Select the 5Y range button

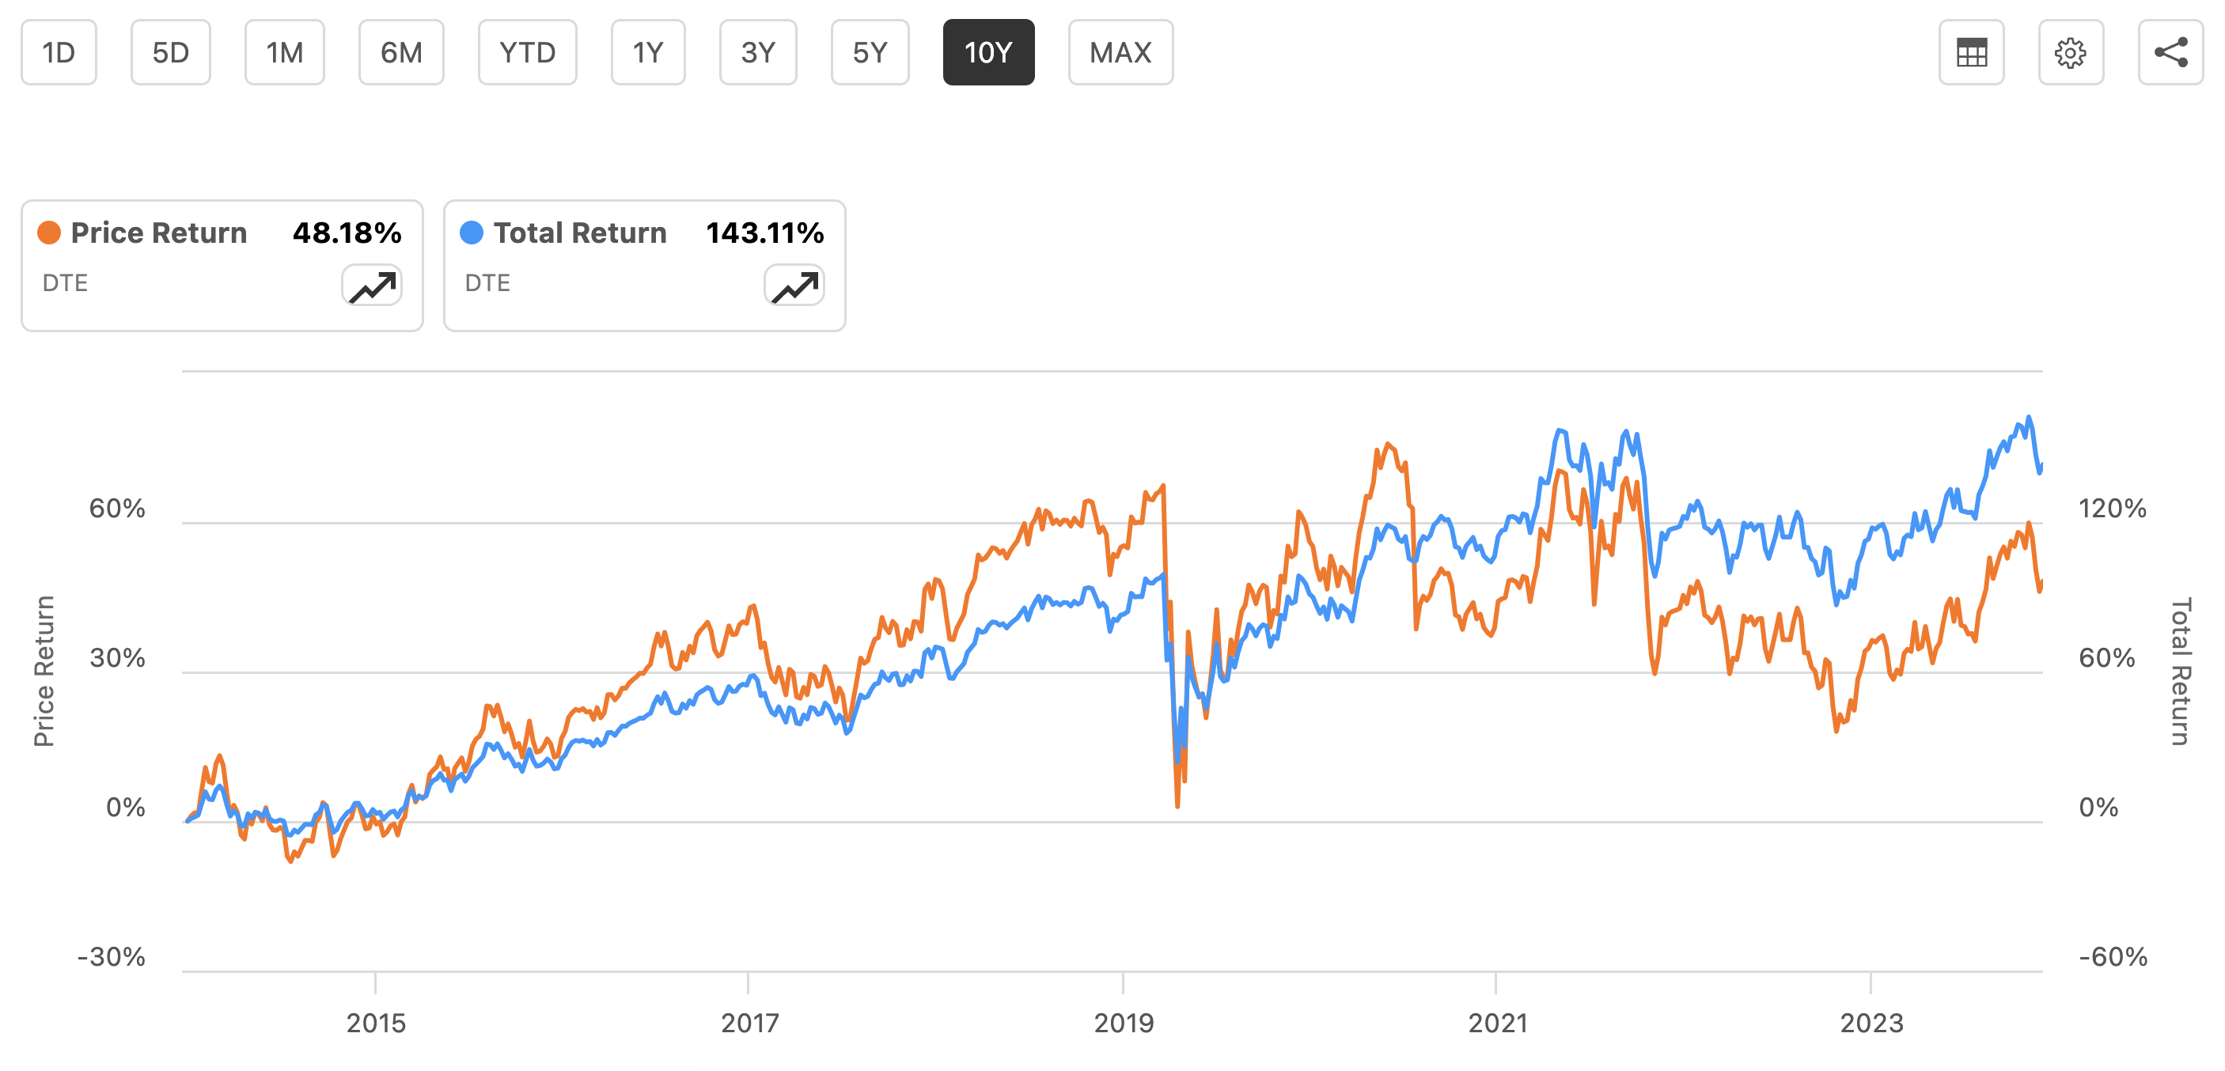pyautogui.click(x=870, y=53)
